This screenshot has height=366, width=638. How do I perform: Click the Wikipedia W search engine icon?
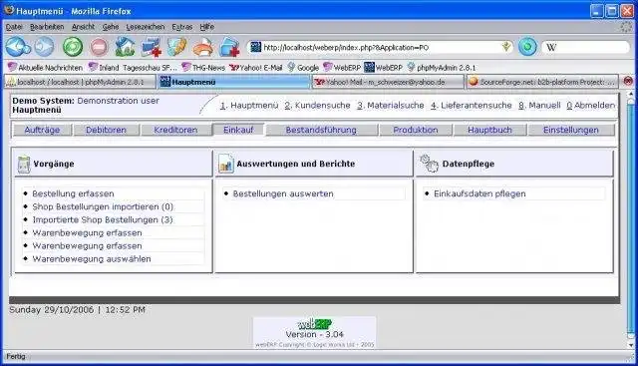tap(551, 47)
